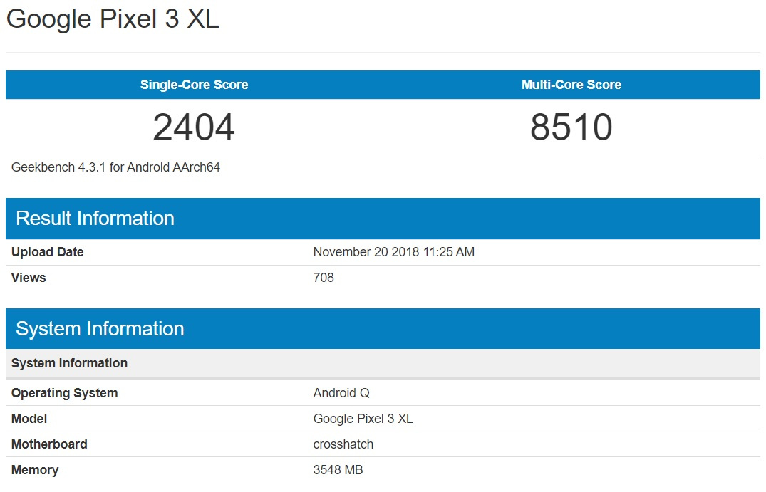Click the single-core score value 2404
The height and width of the screenshot is (492, 766).
point(194,127)
